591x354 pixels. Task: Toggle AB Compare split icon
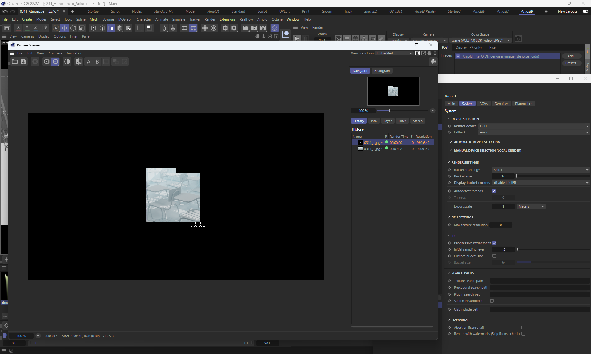coord(79,62)
